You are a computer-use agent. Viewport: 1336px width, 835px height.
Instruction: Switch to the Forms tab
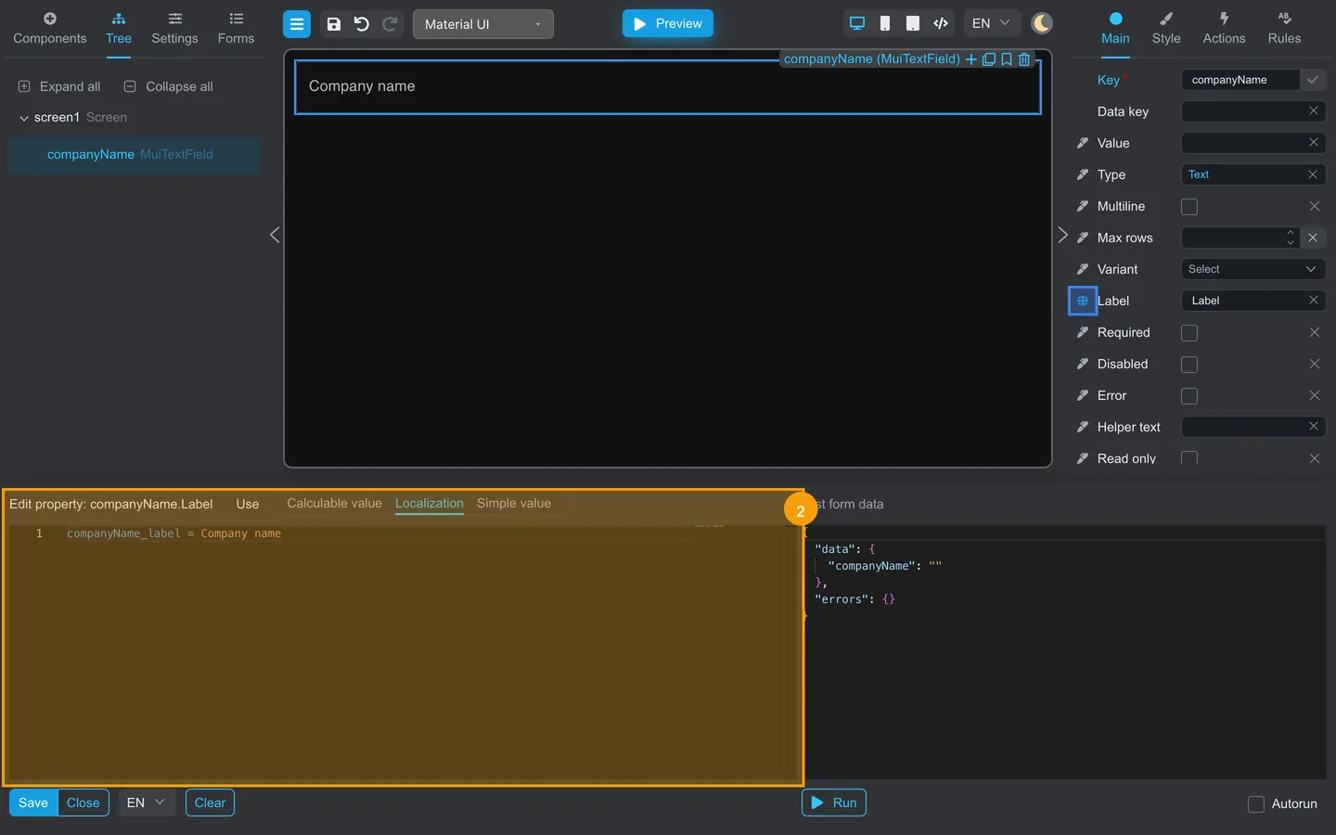tap(236, 29)
